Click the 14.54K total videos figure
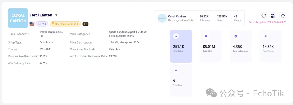Image resolution: width=293 pixels, height=105 pixels. tap(268, 47)
